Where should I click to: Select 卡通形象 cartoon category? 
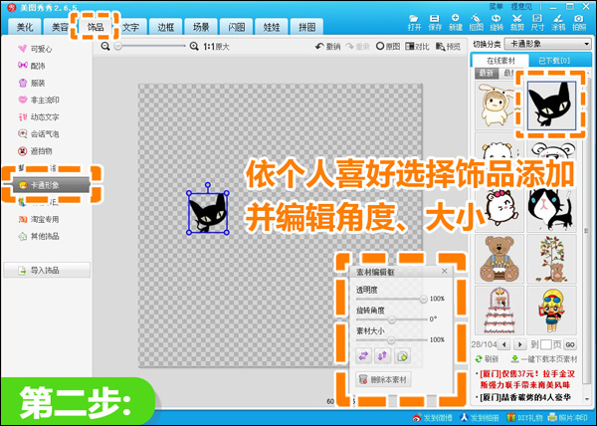pos(52,185)
